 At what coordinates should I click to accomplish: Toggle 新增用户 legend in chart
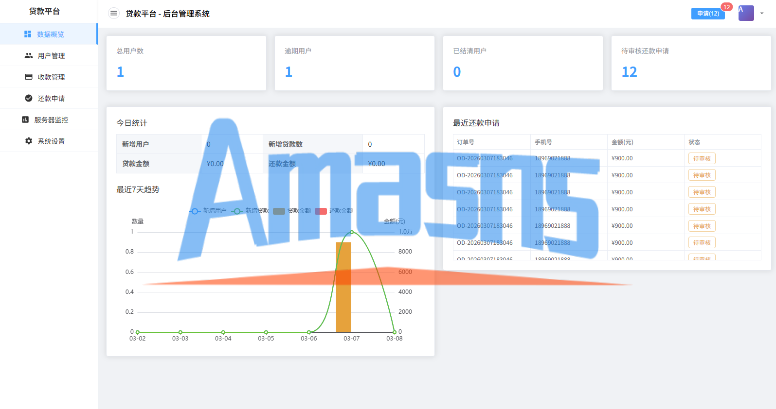pos(208,211)
